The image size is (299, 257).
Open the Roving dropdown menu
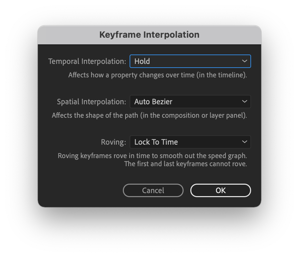pos(190,142)
